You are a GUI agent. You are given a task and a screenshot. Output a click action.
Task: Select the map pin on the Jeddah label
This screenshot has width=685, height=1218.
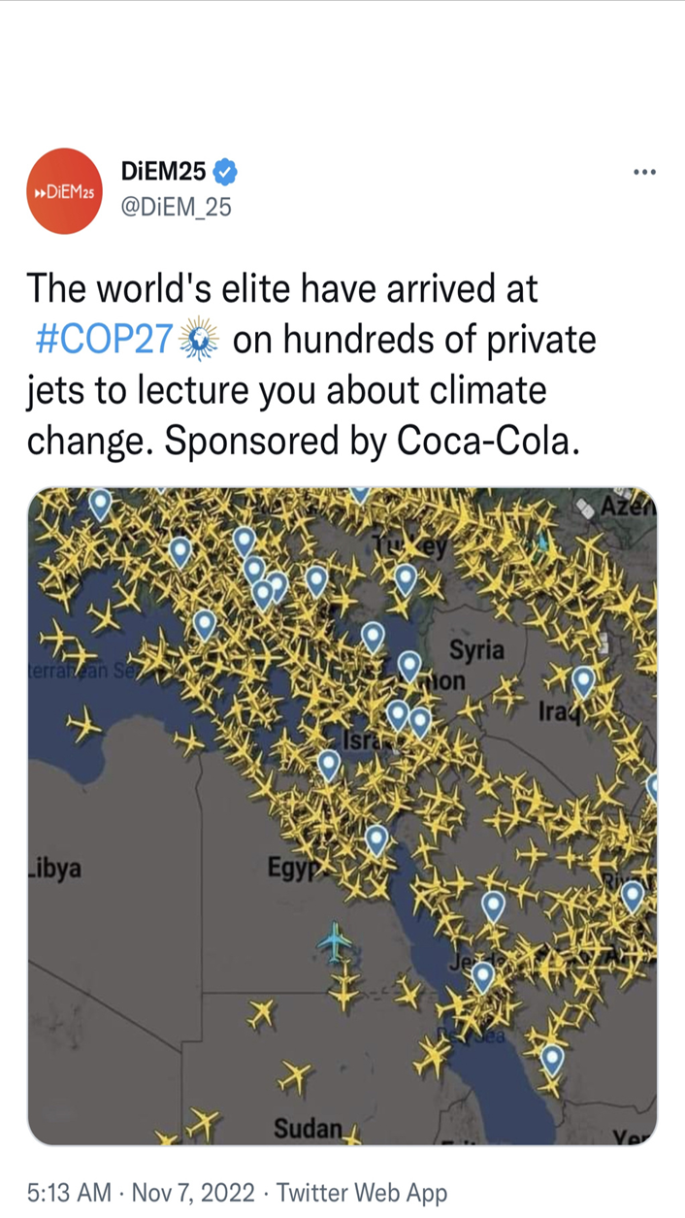(x=482, y=975)
